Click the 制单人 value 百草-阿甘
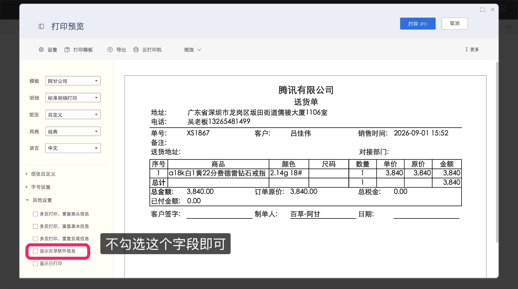The width and height of the screenshot is (518, 289). 305,214
